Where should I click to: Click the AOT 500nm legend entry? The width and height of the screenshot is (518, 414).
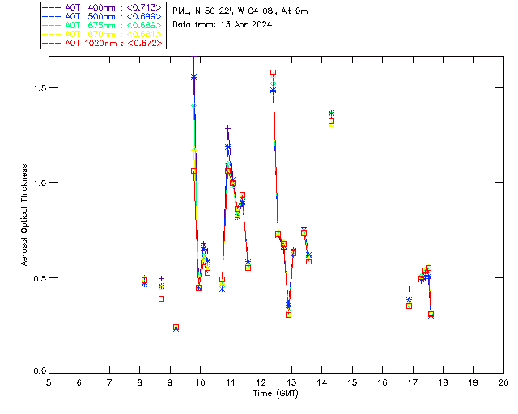tap(102, 16)
